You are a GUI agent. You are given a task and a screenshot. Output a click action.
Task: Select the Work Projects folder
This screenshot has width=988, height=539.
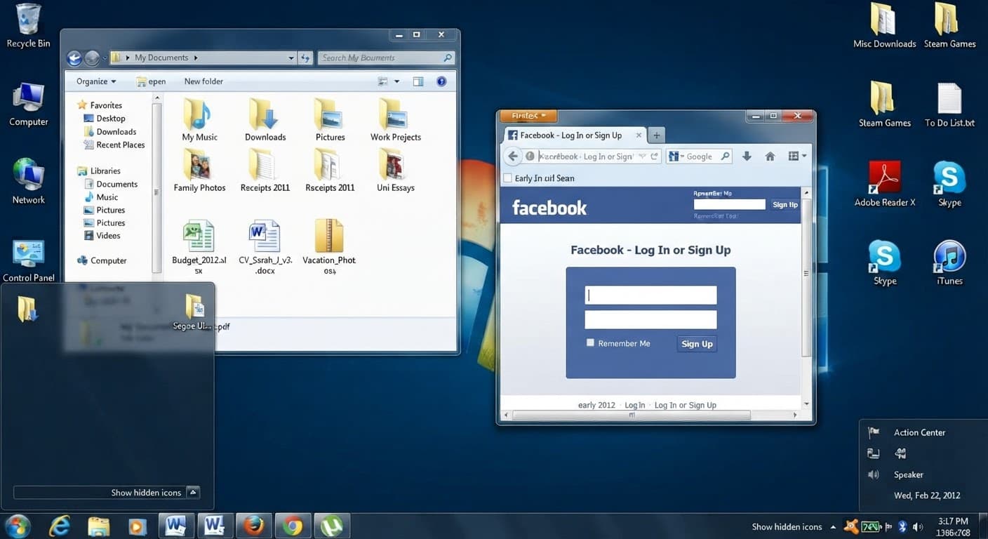coord(396,120)
